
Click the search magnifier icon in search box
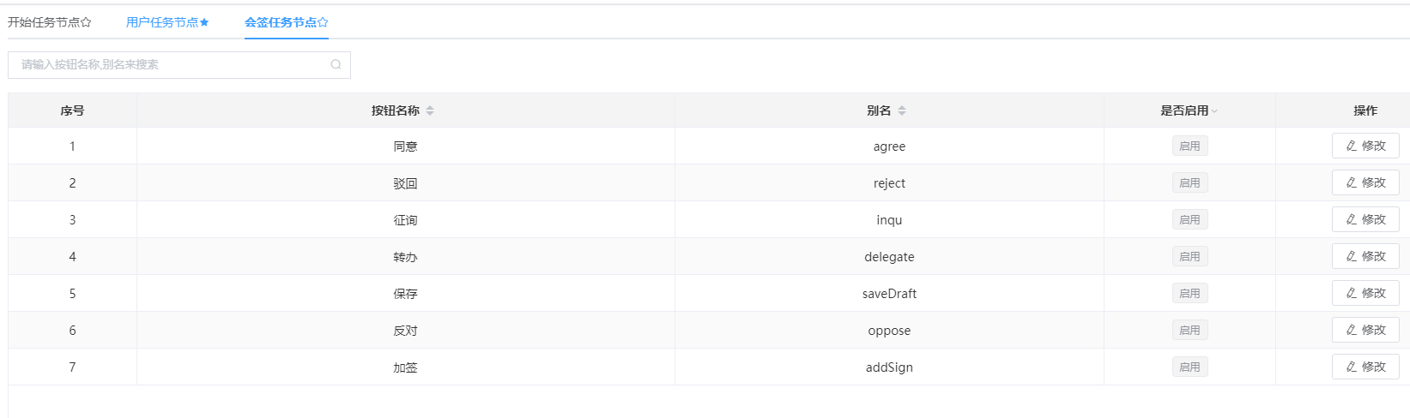(336, 64)
